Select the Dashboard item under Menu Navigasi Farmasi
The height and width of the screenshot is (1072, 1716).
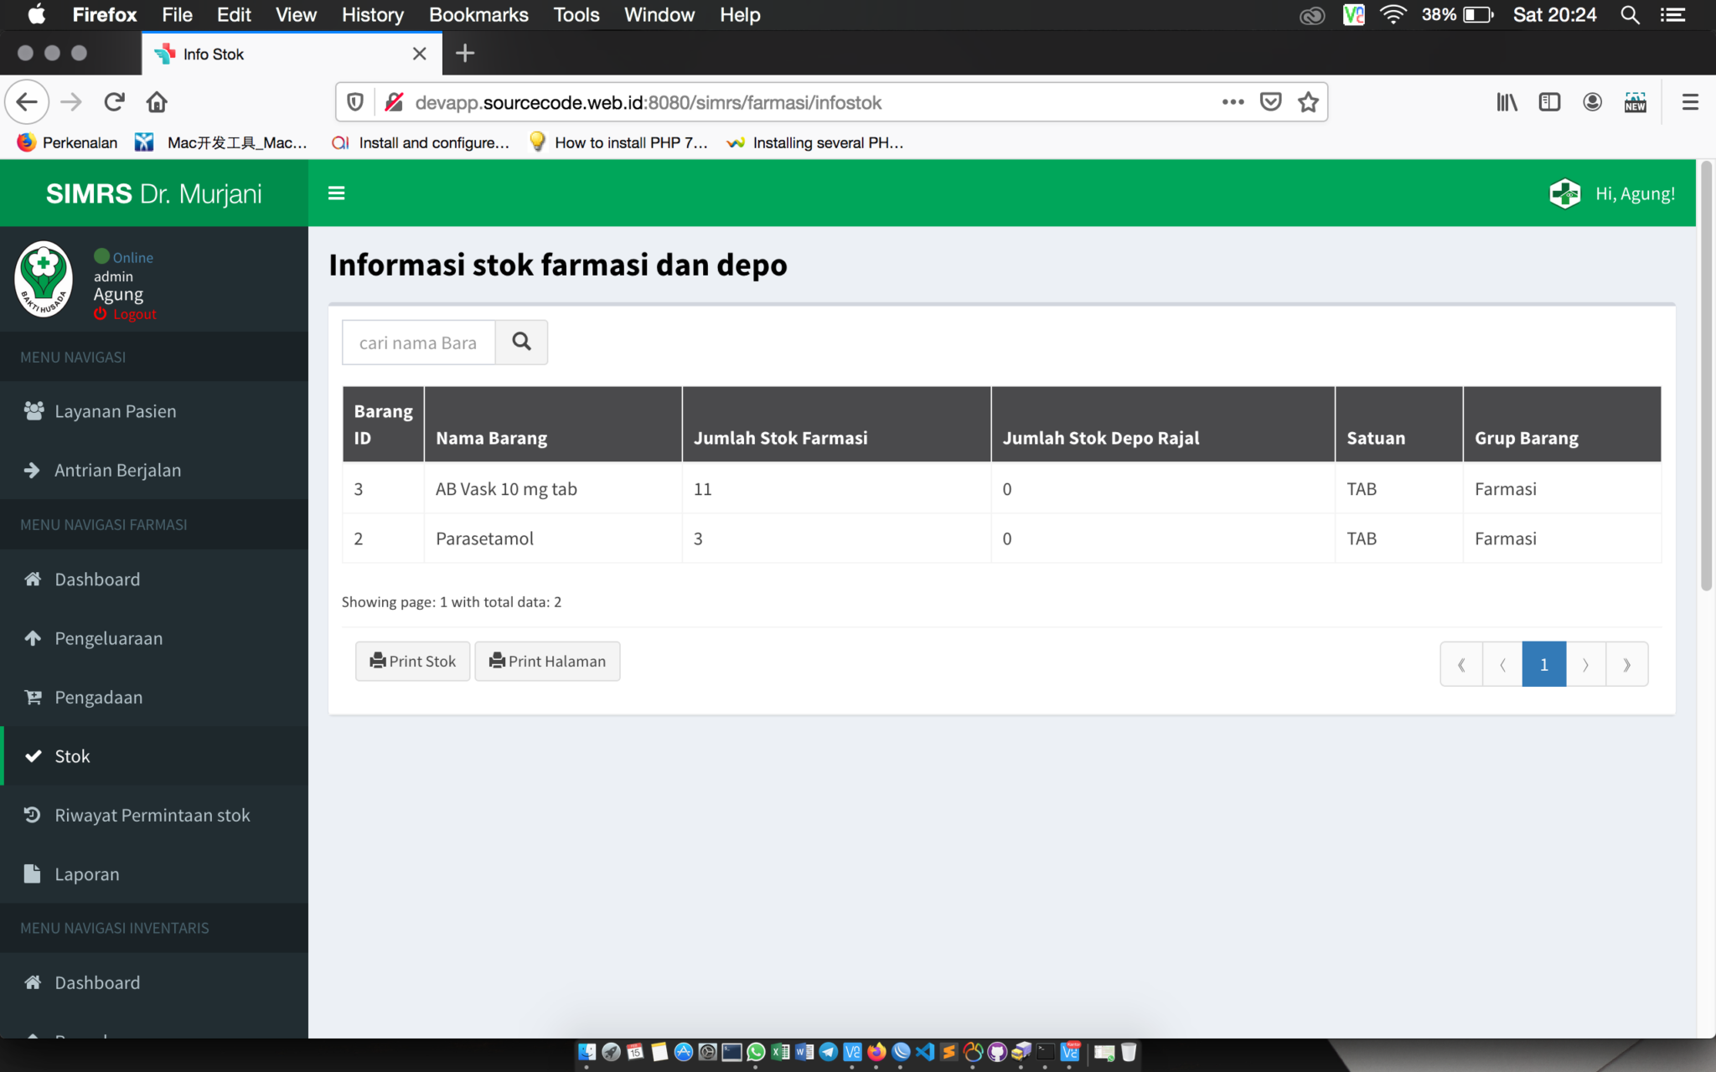(x=96, y=579)
